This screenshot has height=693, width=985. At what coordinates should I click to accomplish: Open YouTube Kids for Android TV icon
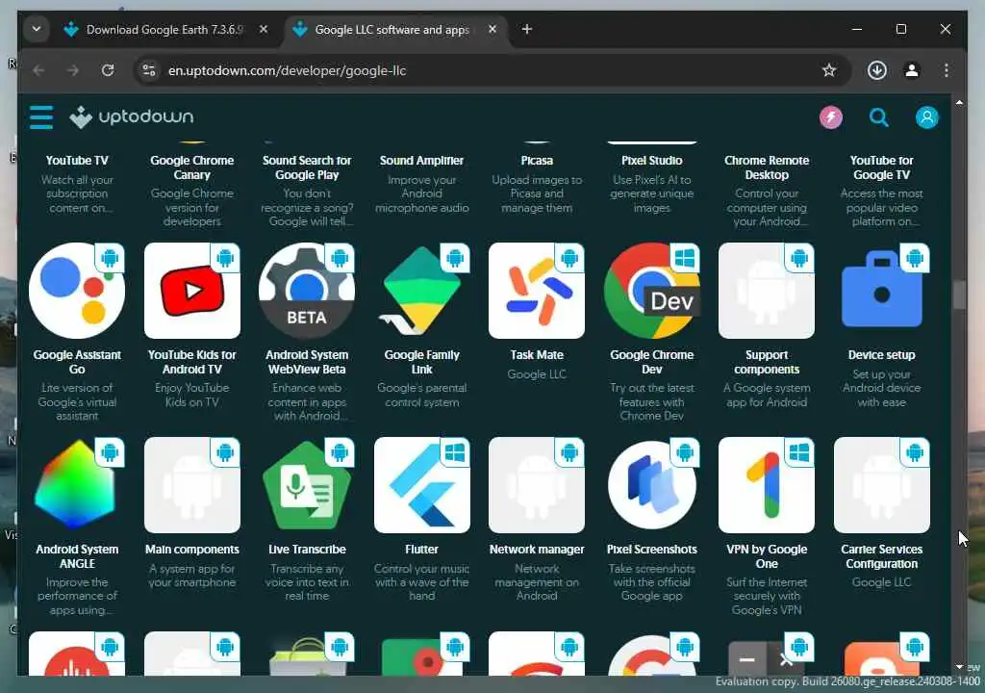click(x=192, y=291)
